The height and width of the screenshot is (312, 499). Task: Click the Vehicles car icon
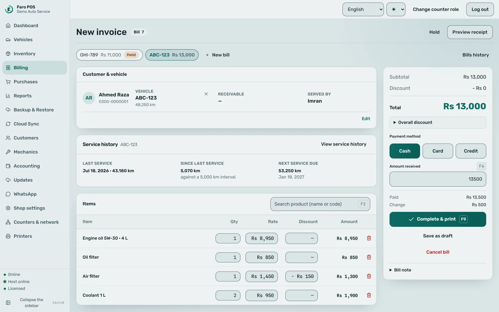8,40
